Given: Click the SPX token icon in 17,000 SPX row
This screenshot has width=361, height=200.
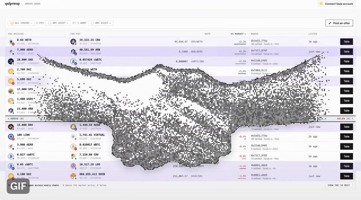Looking at the screenshot, I should pos(11,91).
